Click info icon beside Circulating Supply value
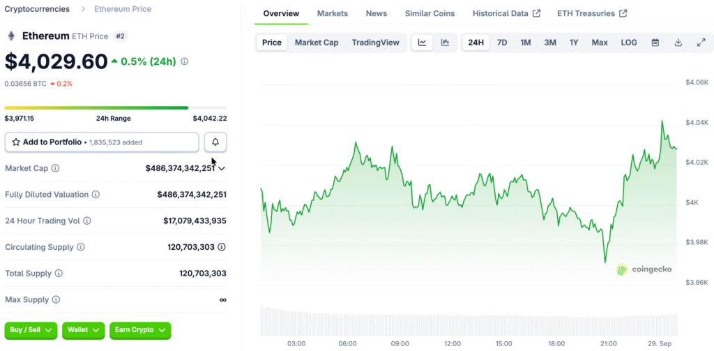 tap(222, 247)
